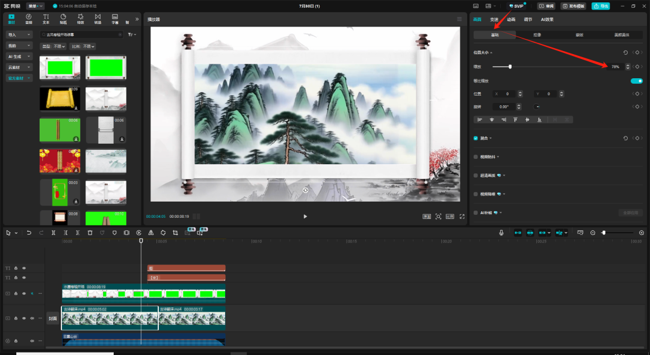Viewport: 650px width, 355px height.
Task: Click the 缩放 scale slider handle
Action: pyautogui.click(x=510, y=67)
